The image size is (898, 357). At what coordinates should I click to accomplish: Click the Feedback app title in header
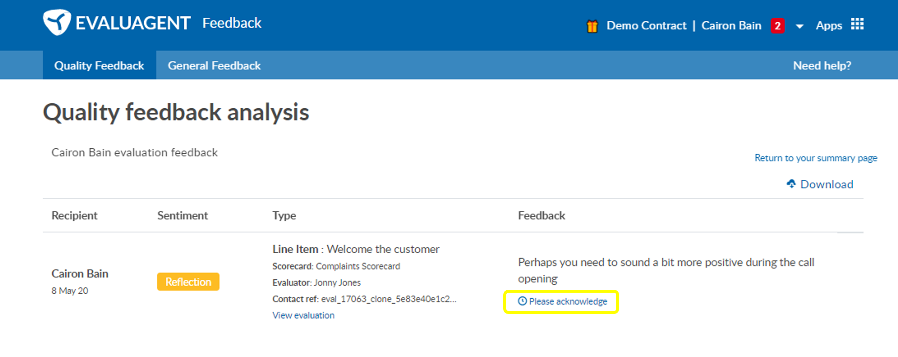coord(232,23)
